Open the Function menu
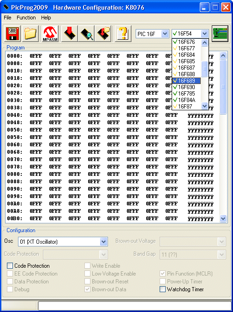The height and width of the screenshot is (312, 233). pyautogui.click(x=26, y=18)
